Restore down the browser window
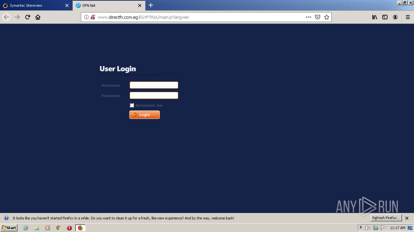 pos(405,3)
